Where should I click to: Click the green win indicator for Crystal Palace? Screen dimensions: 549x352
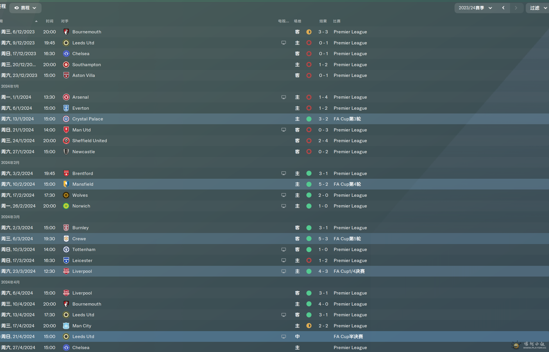309,119
